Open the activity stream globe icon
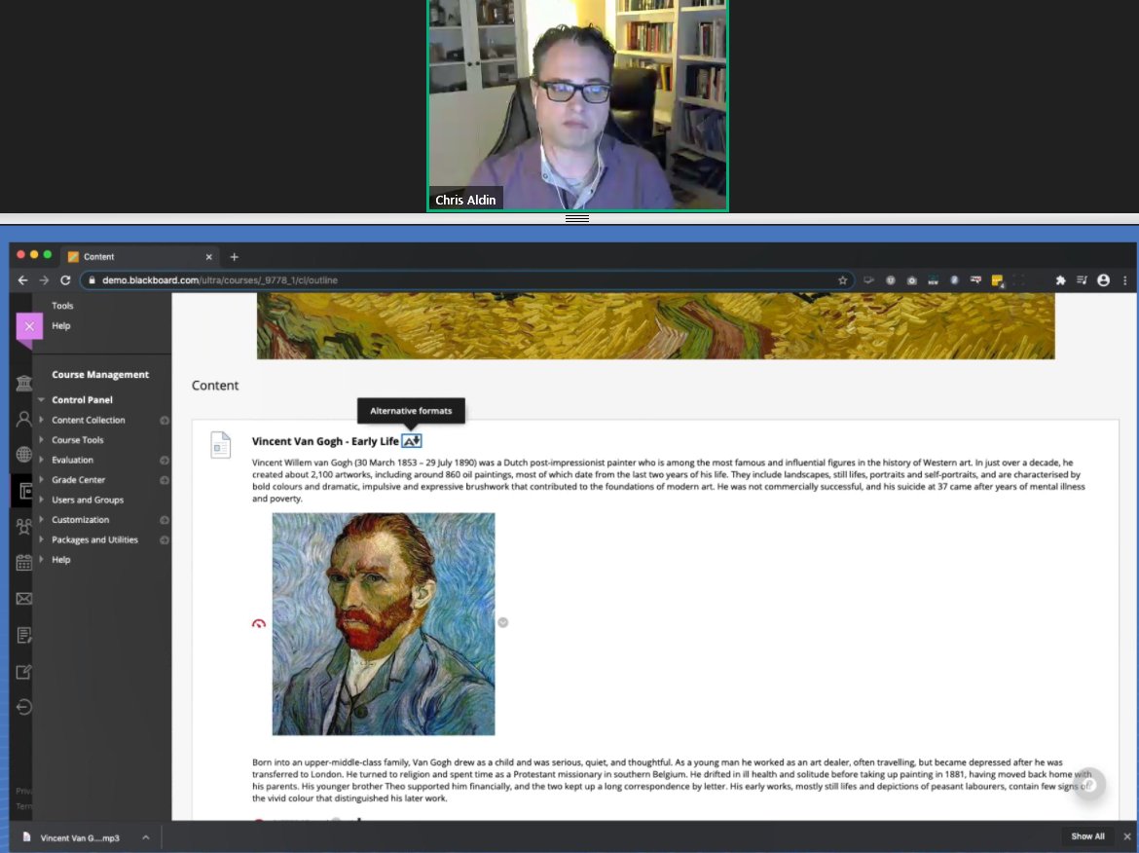Viewport: 1139px width, 853px height. [x=22, y=454]
